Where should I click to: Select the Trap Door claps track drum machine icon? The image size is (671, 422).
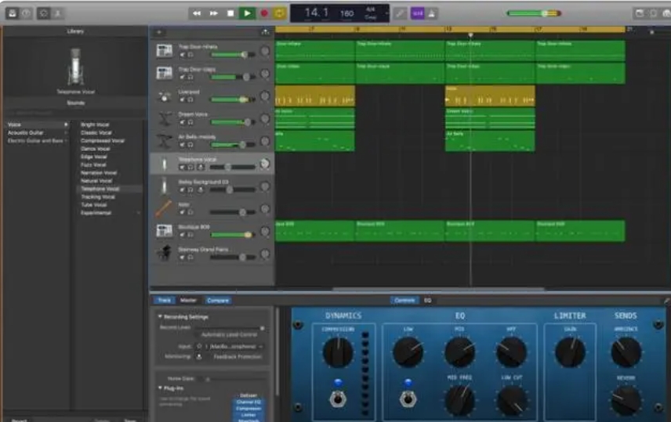tap(165, 73)
